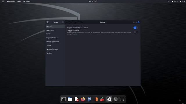The width and height of the screenshot is (186, 104).
Task: Launch Firefox from the dock
Action: (x=83, y=99)
